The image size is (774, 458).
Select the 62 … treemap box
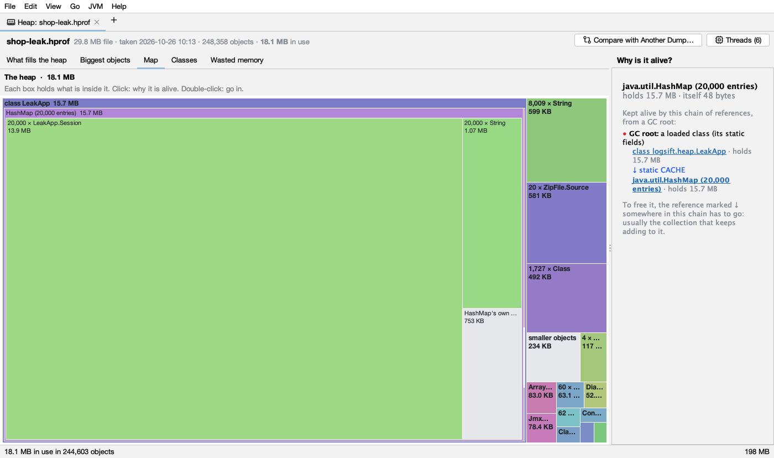tap(568, 417)
